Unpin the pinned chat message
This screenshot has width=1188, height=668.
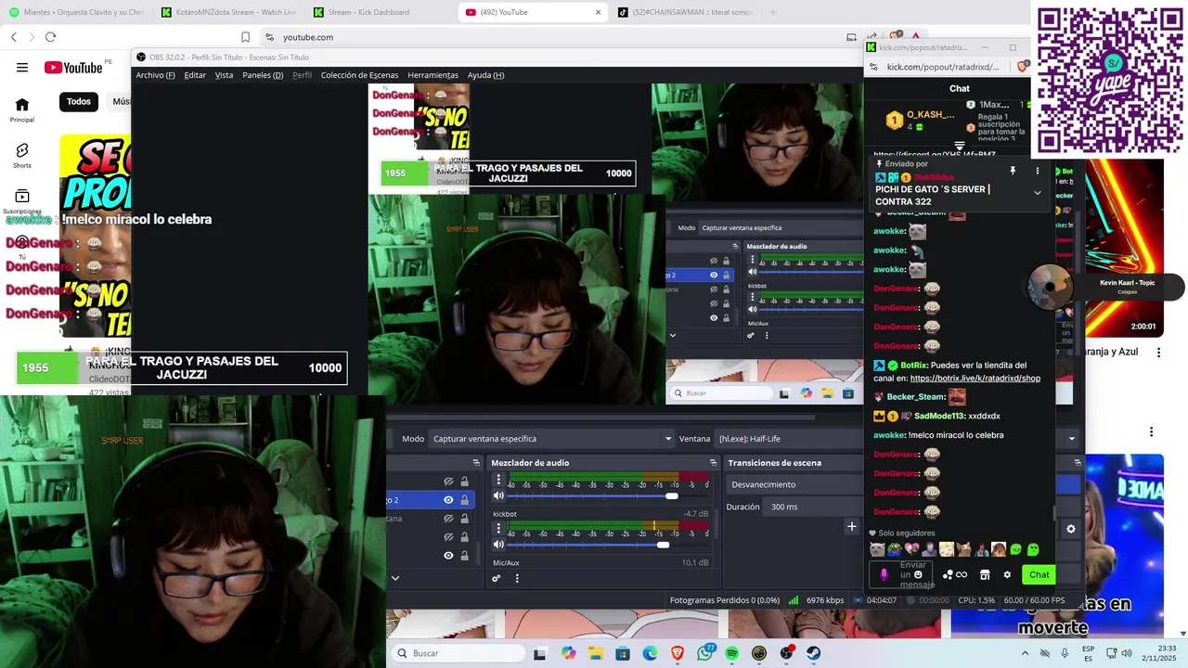tap(1013, 171)
